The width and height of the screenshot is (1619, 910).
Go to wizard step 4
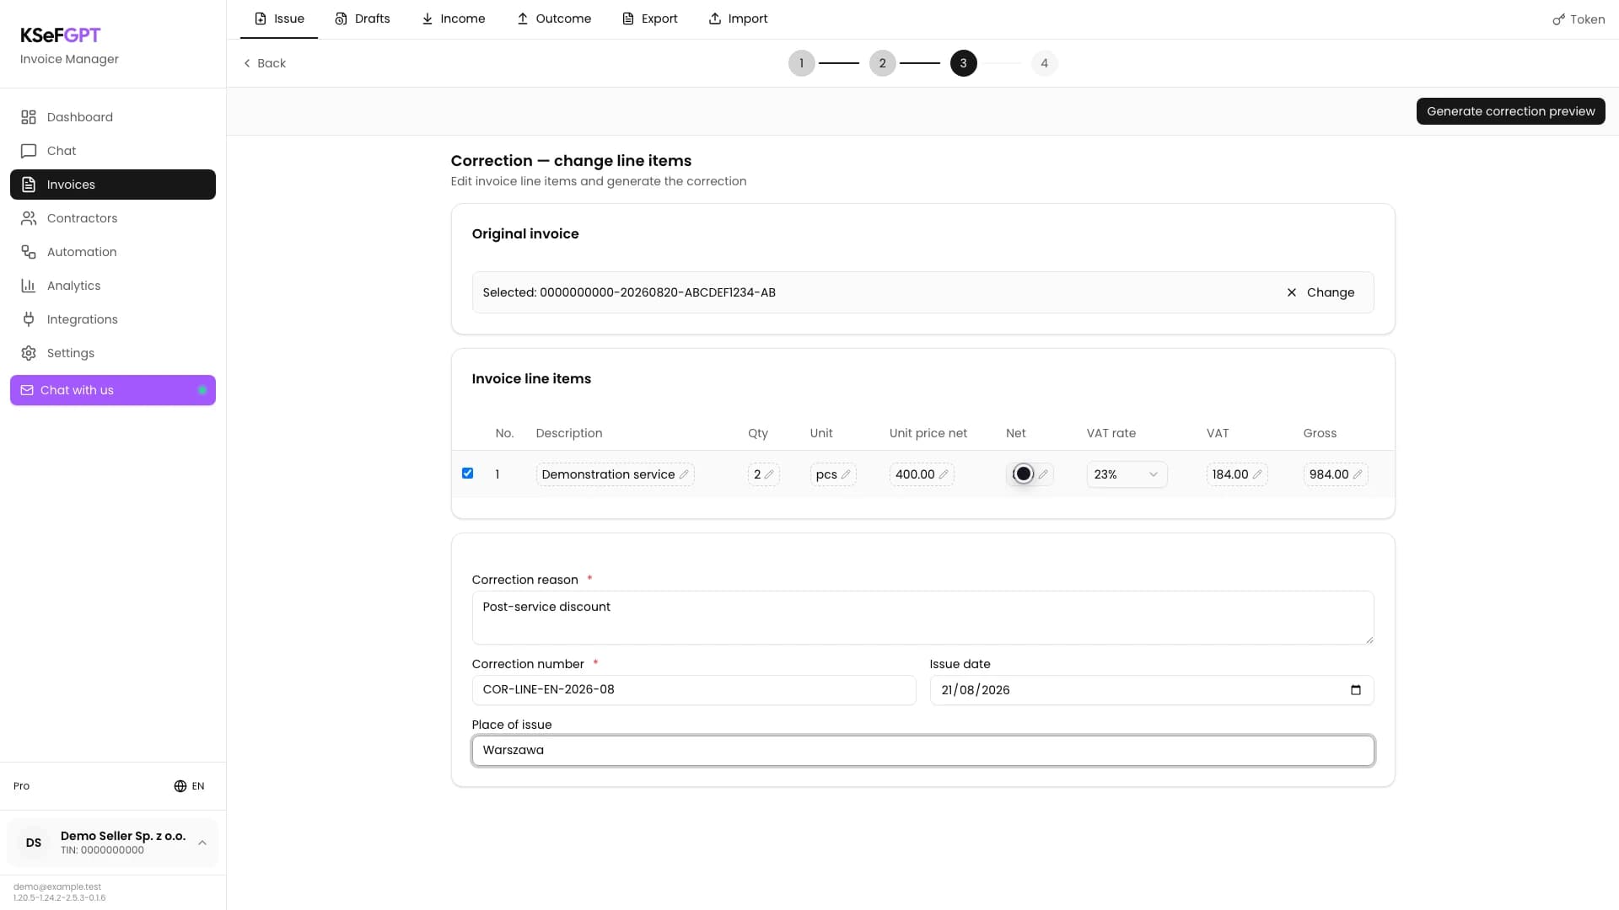pyautogui.click(x=1044, y=63)
